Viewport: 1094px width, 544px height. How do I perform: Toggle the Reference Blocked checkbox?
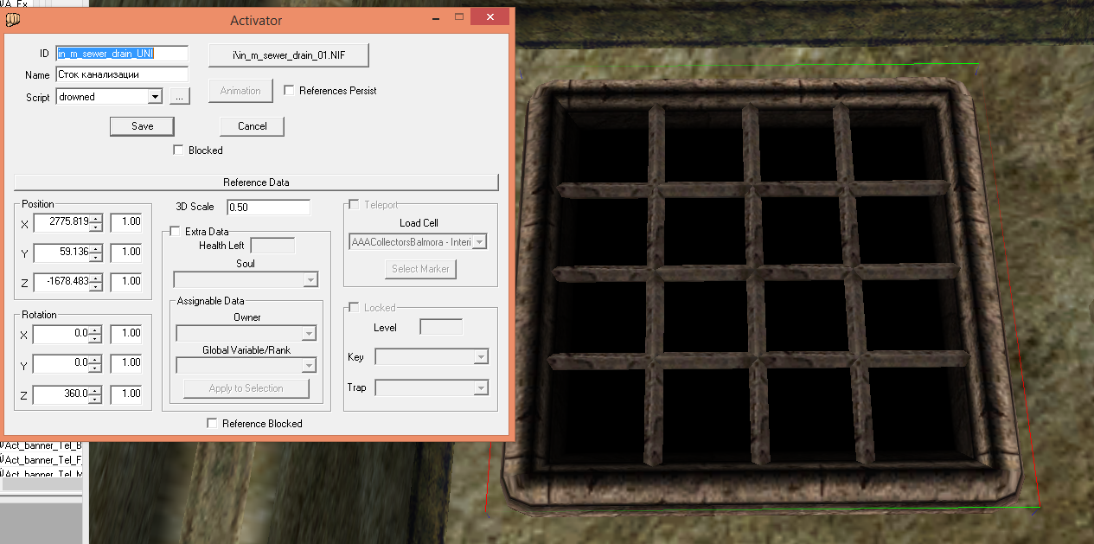[212, 423]
